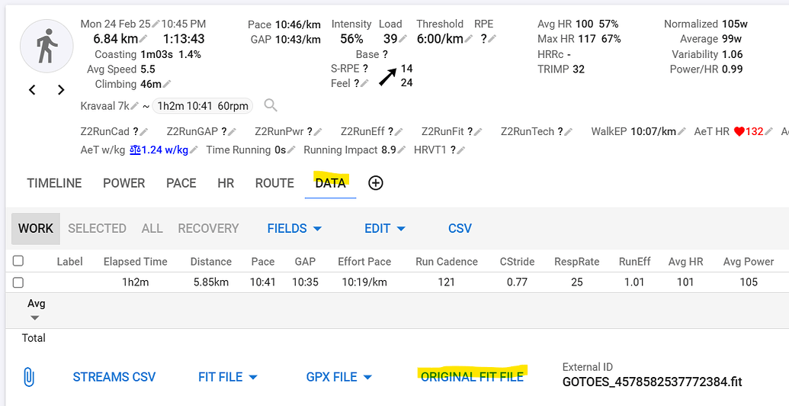Select the WORK intervals filter button
Screen dimensions: 789x406
[36, 228]
